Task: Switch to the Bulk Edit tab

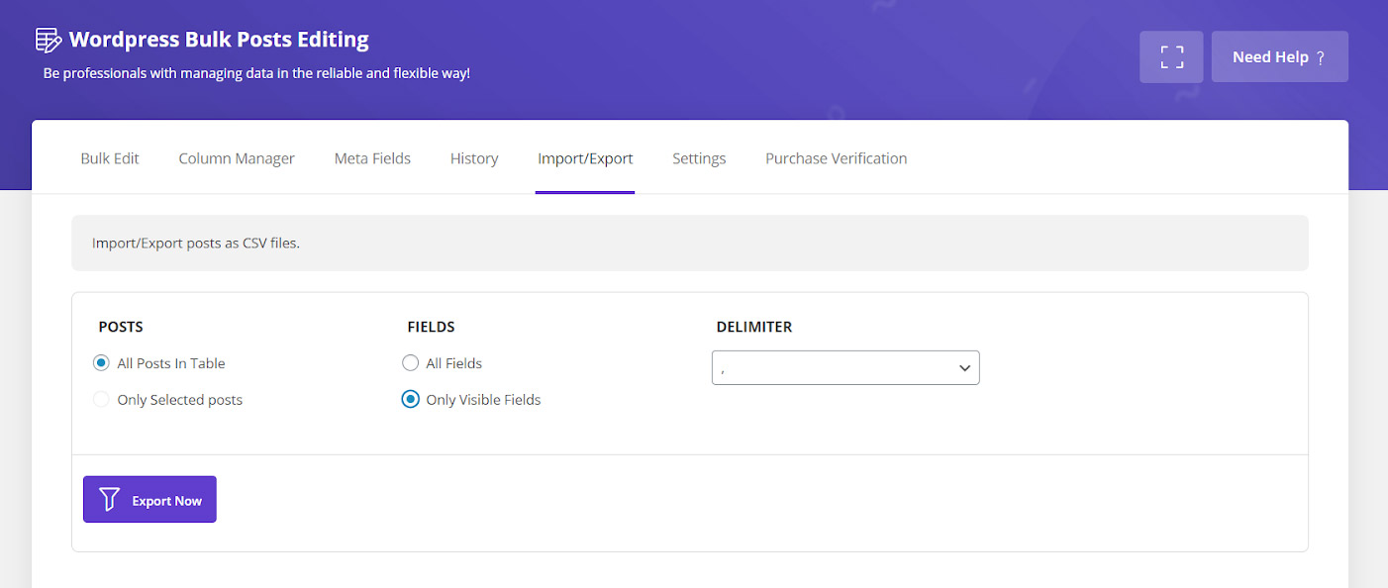Action: [110, 158]
